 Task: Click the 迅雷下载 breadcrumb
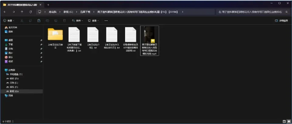pos(85,12)
